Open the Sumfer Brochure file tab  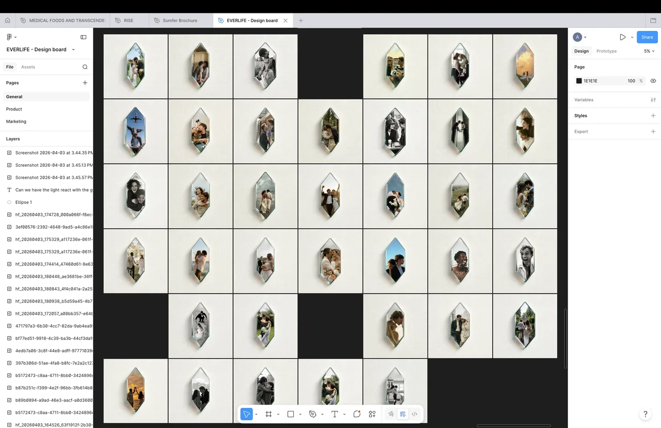point(180,21)
